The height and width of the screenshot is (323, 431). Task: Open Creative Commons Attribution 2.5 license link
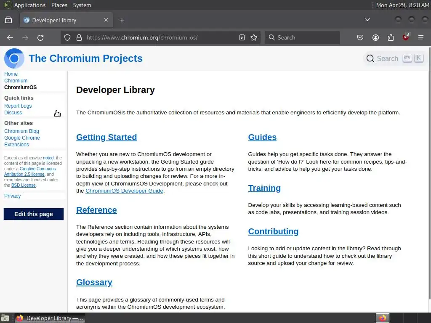pos(30,172)
